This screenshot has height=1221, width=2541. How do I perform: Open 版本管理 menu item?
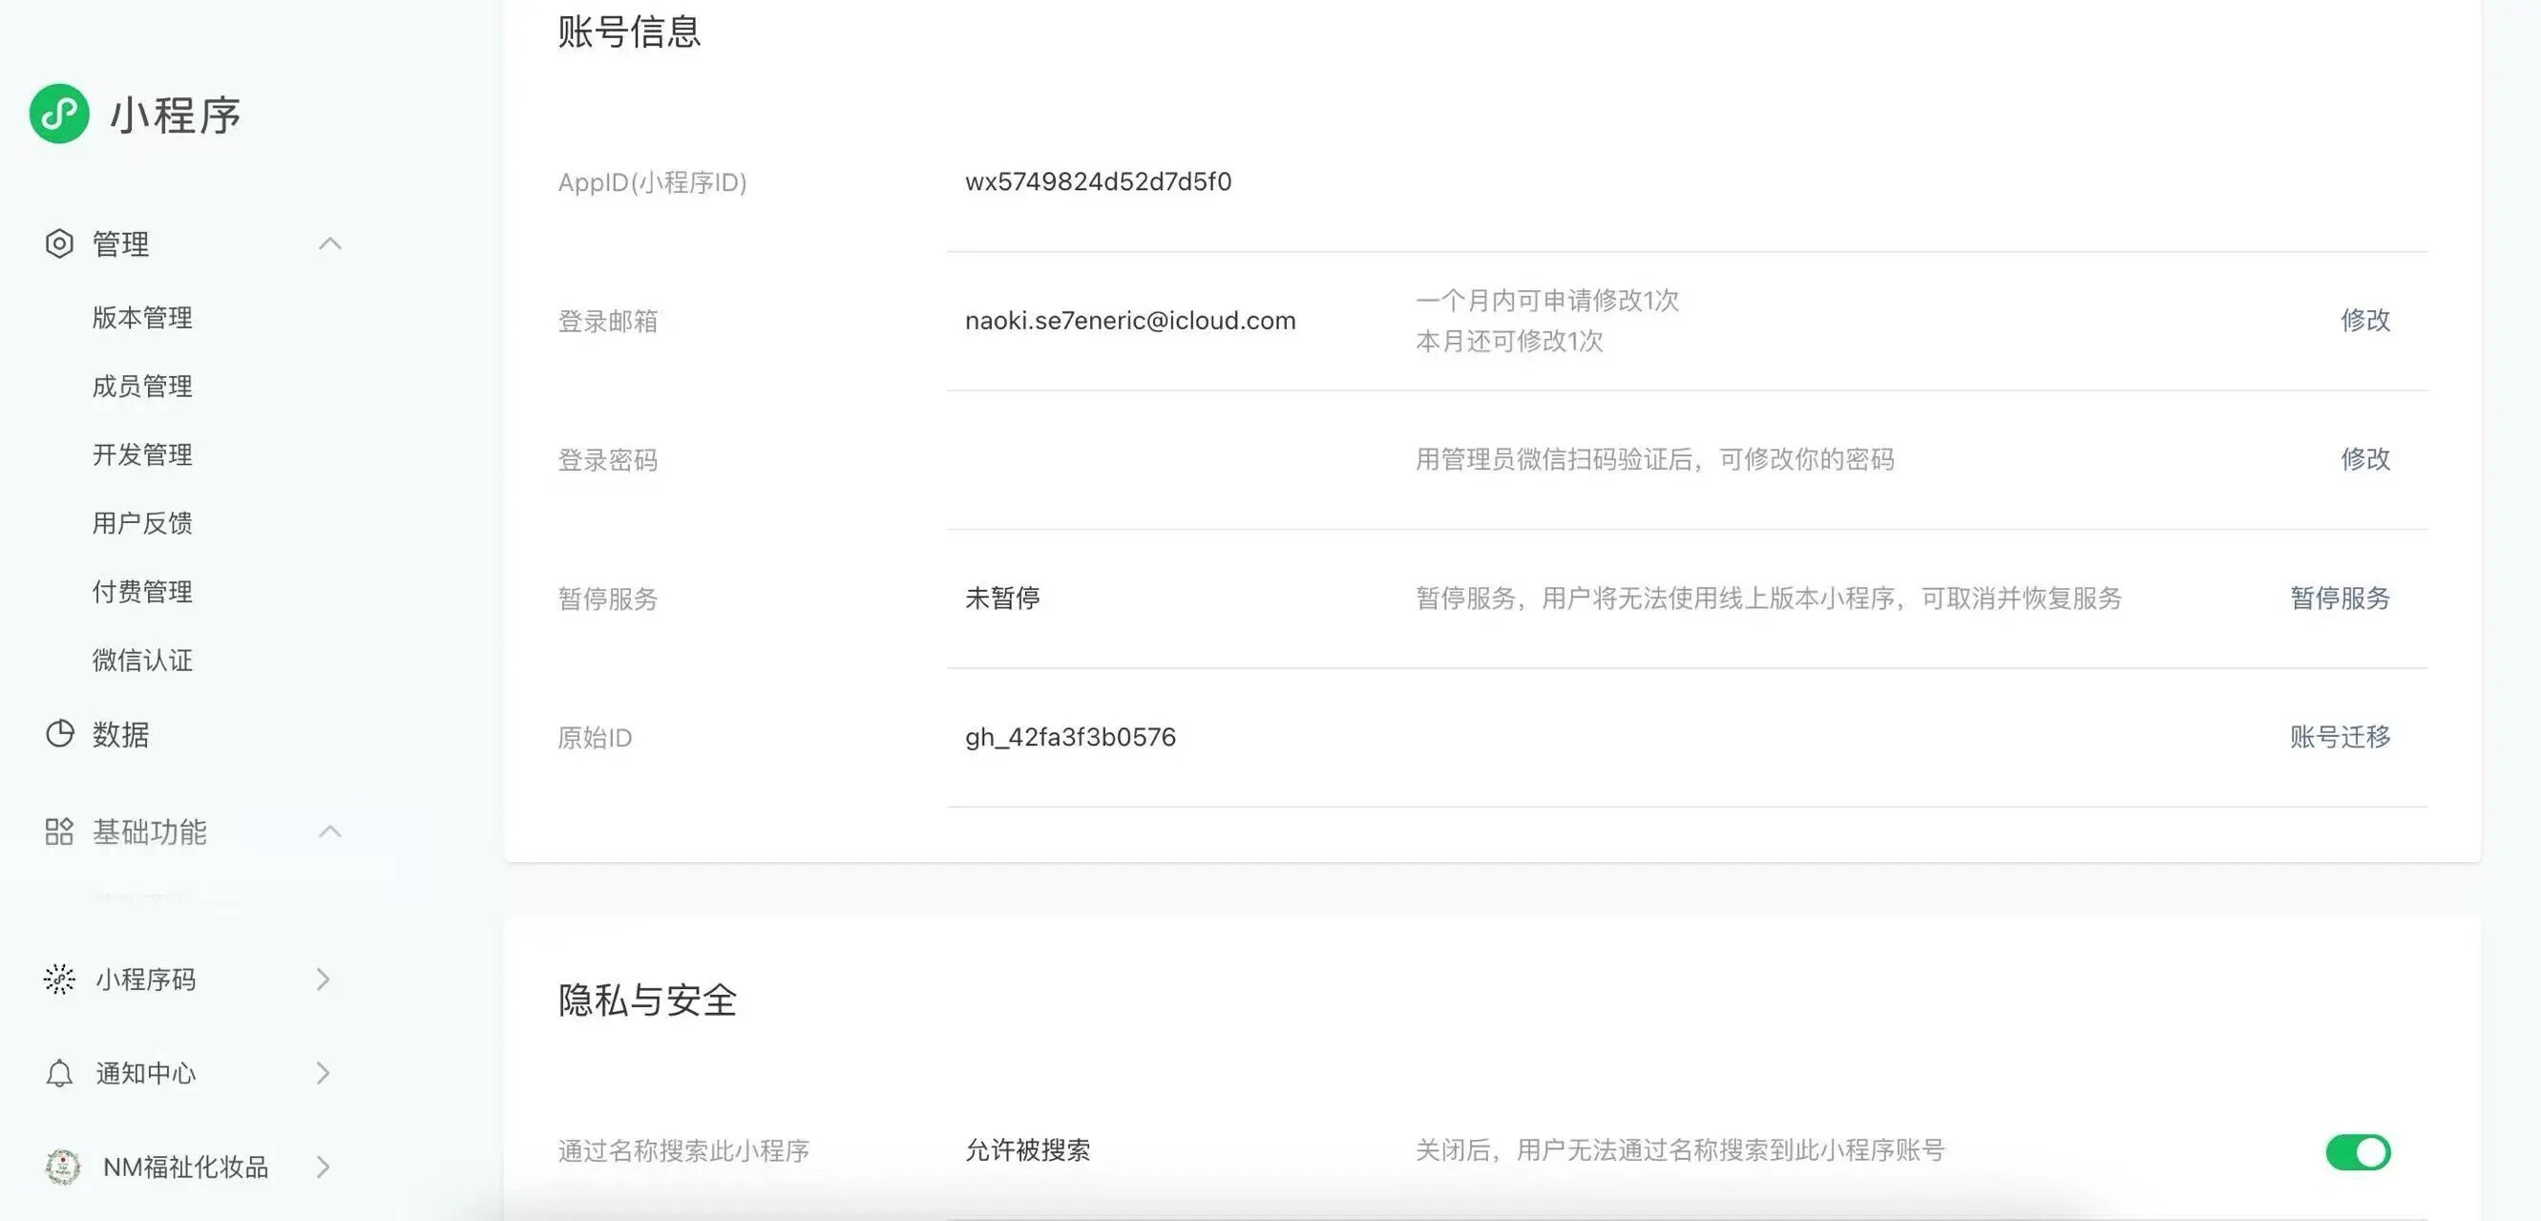(x=142, y=318)
